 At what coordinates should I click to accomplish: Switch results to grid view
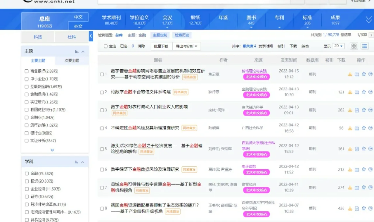[354, 46]
